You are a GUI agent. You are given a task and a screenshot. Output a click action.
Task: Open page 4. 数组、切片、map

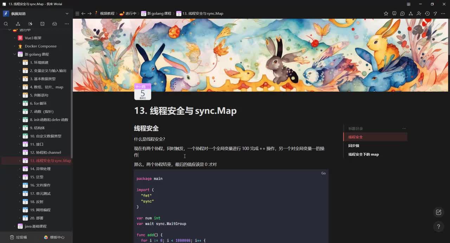[x=47, y=87]
